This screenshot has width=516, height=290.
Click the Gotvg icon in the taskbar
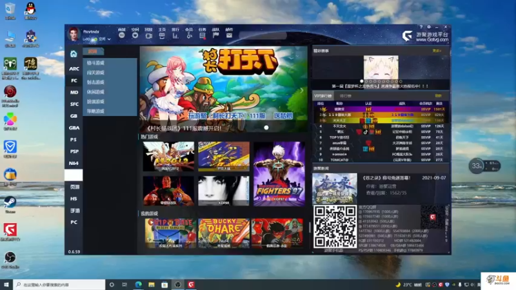(x=191, y=284)
